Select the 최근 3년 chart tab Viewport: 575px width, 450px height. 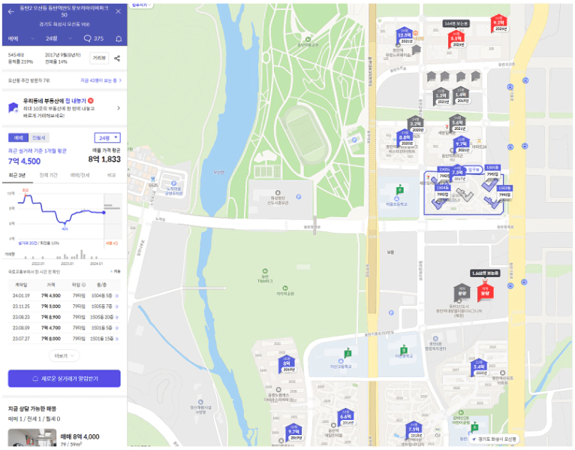pyautogui.click(x=17, y=176)
